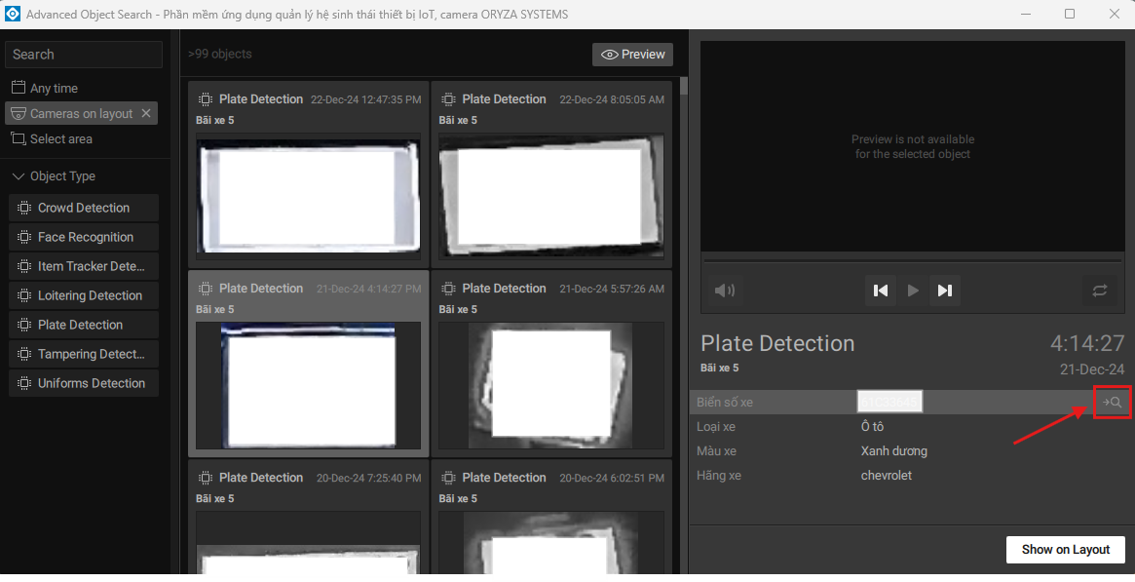Click the '21-Dec-24' date in details panel
Image resolution: width=1135 pixels, height=582 pixels.
(1092, 369)
